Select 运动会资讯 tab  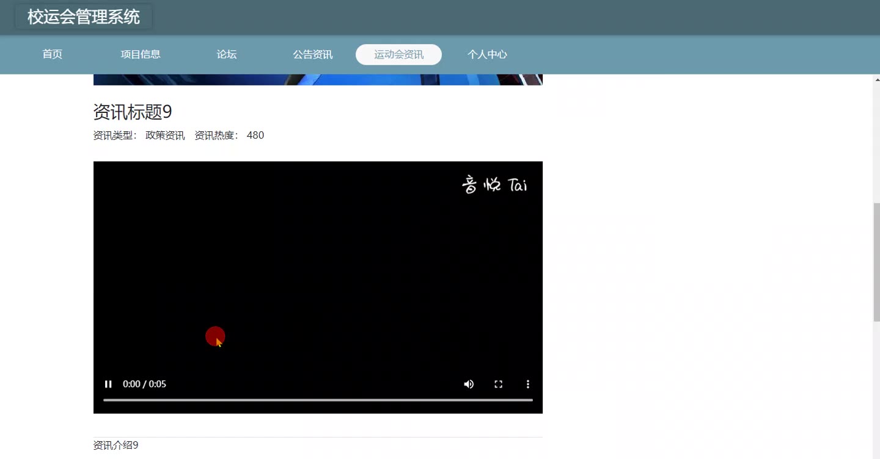[x=398, y=54]
